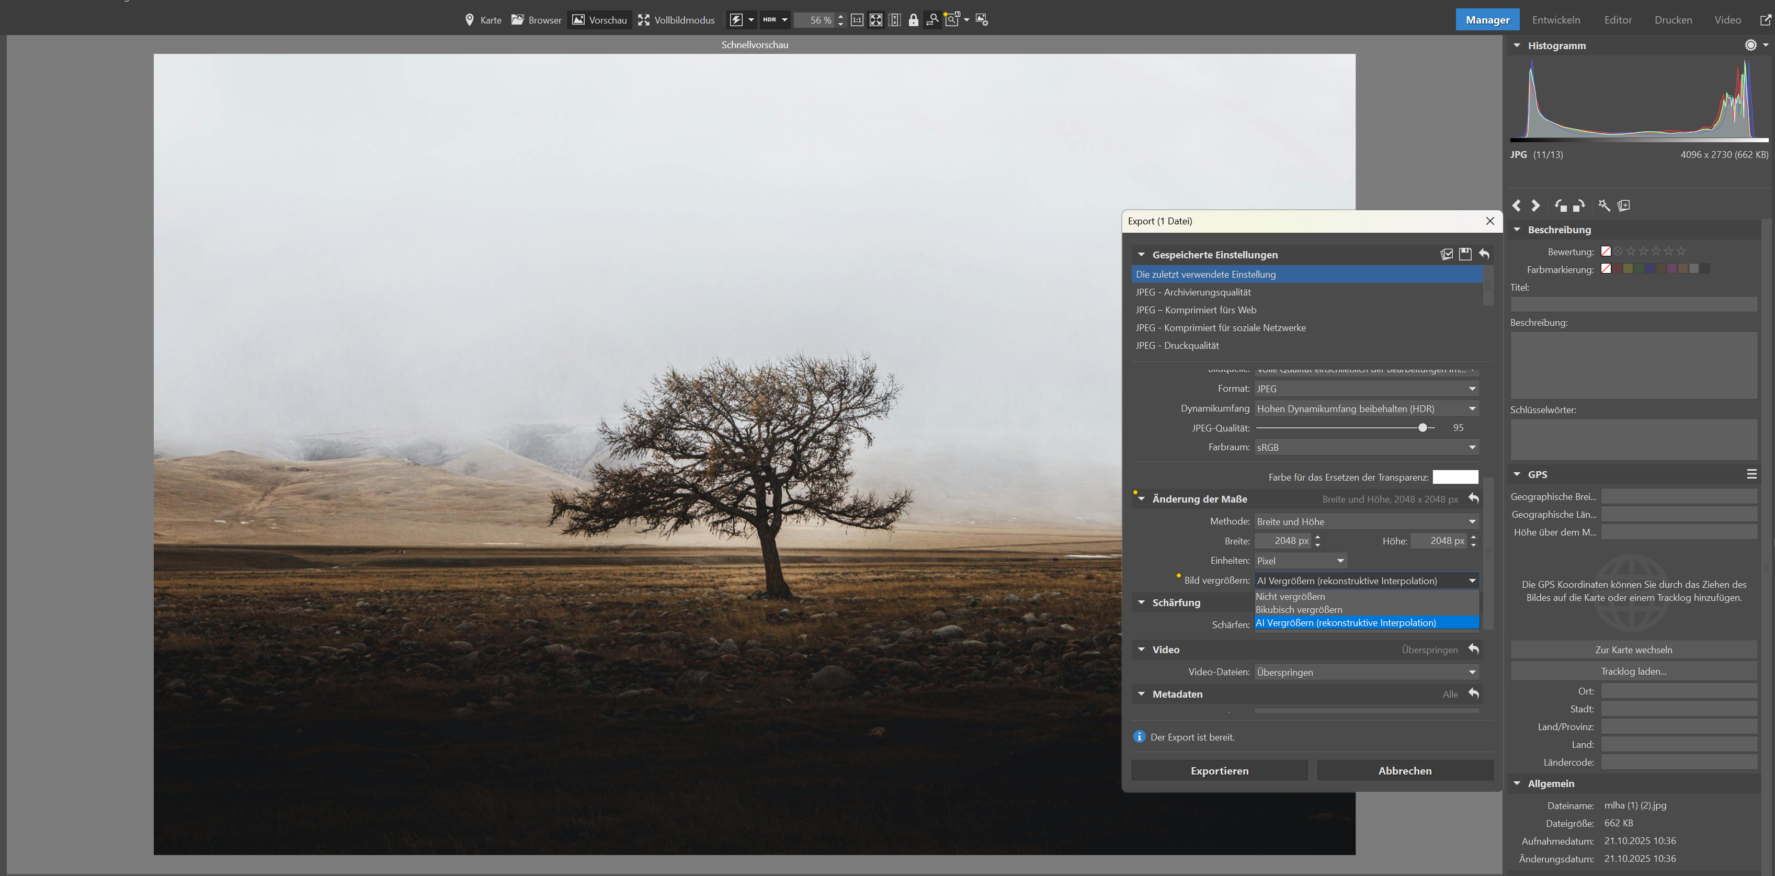Open the Format JPEG dropdown
Image resolution: width=1775 pixels, height=876 pixels.
pyautogui.click(x=1366, y=389)
